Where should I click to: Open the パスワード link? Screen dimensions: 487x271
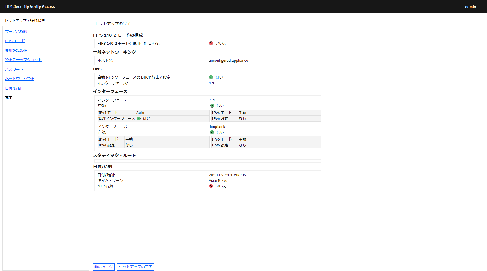pos(14,69)
